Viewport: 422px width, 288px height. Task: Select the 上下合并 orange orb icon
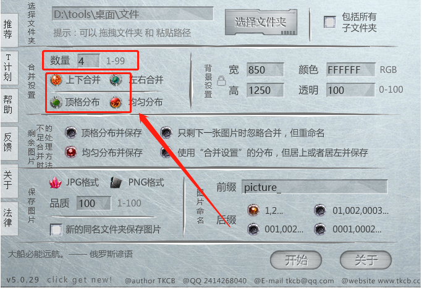click(x=56, y=80)
